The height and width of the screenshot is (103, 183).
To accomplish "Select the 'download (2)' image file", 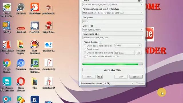I will point(49,83).
